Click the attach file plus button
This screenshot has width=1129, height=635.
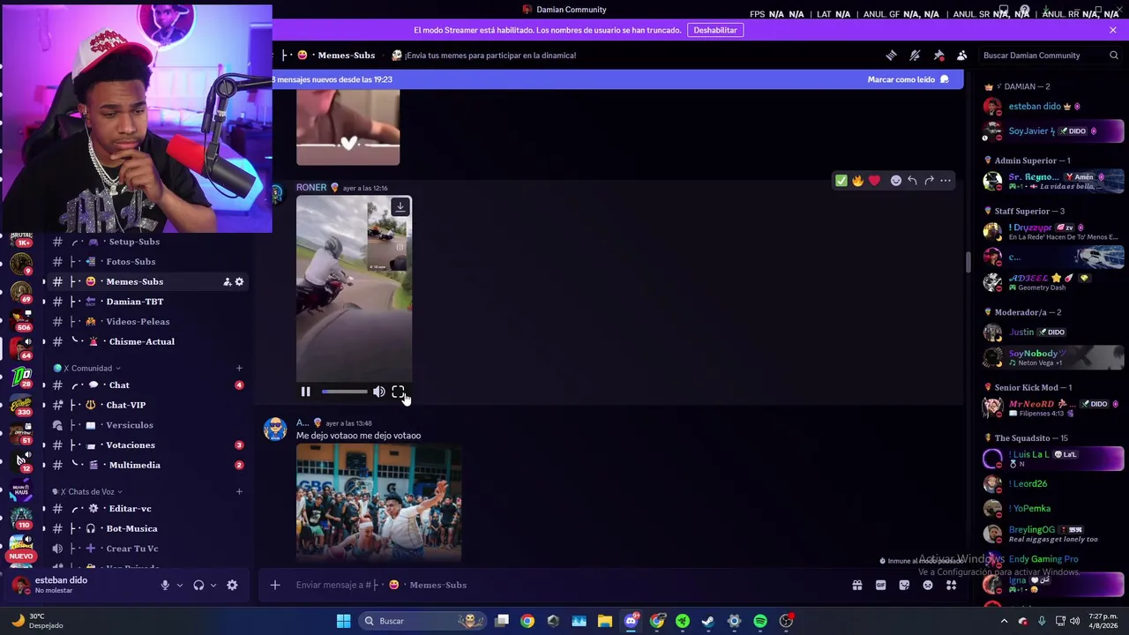pyautogui.click(x=275, y=585)
